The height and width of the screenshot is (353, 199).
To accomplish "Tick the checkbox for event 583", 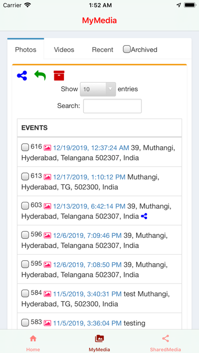I will point(25,323).
